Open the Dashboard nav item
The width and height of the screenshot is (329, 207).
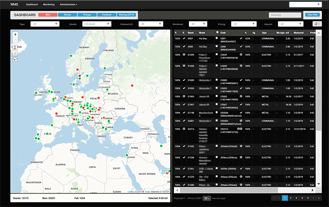32,5
